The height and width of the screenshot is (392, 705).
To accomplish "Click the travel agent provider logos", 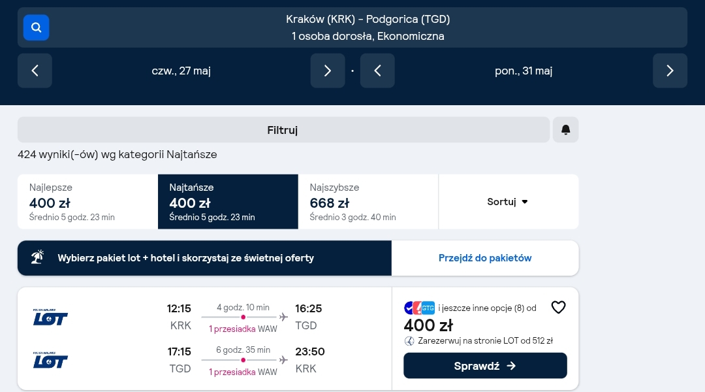I will (x=420, y=308).
